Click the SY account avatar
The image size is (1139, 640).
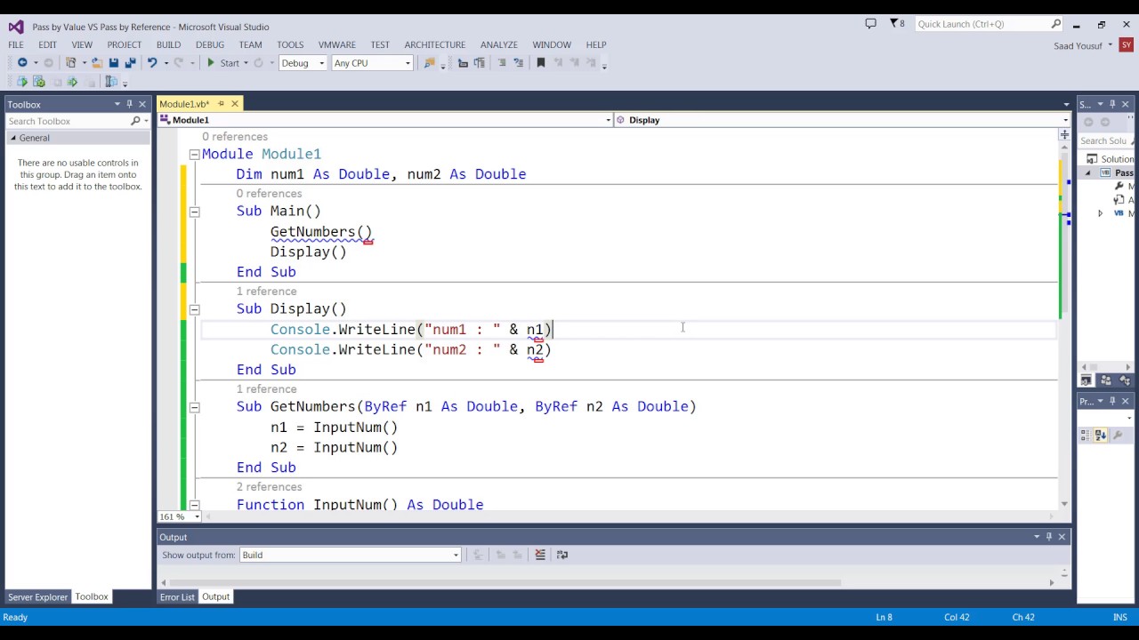point(1127,44)
